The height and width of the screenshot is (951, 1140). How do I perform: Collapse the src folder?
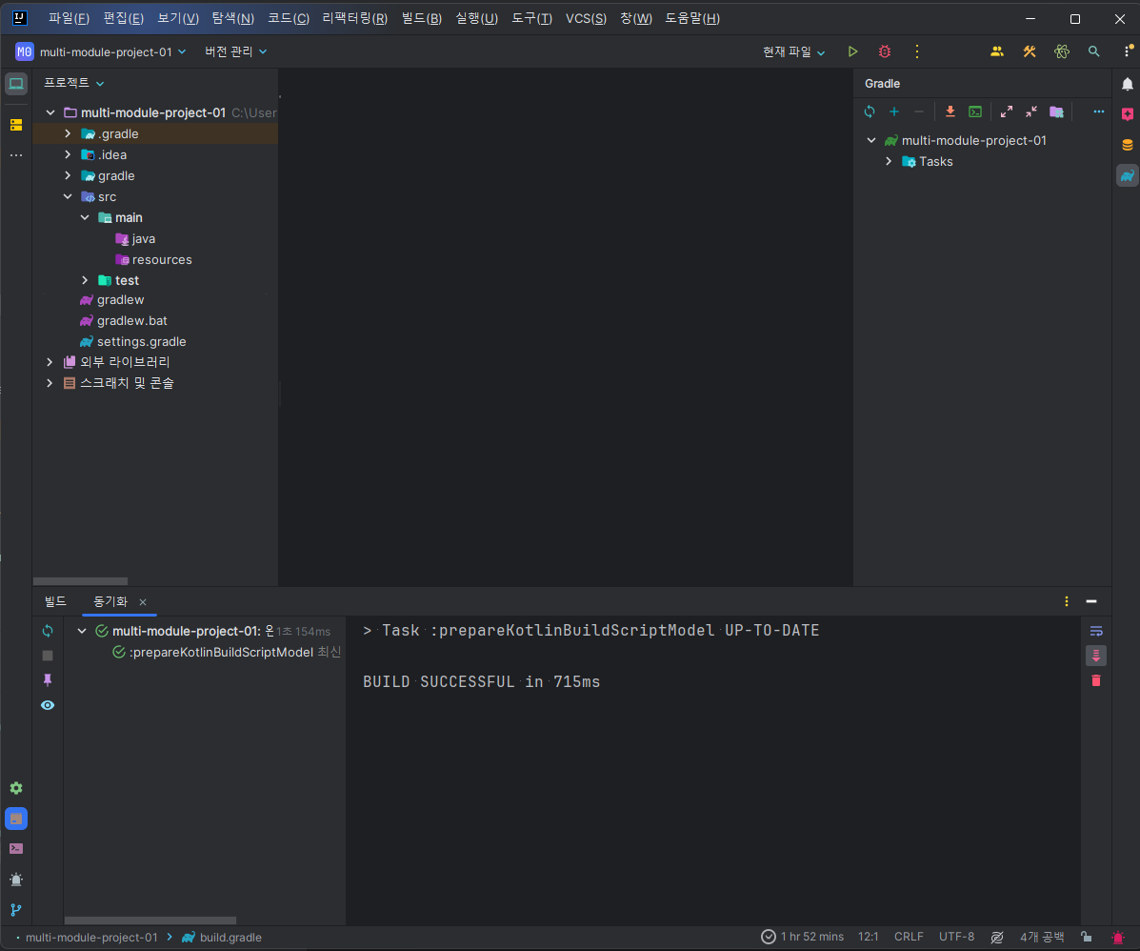coord(68,197)
